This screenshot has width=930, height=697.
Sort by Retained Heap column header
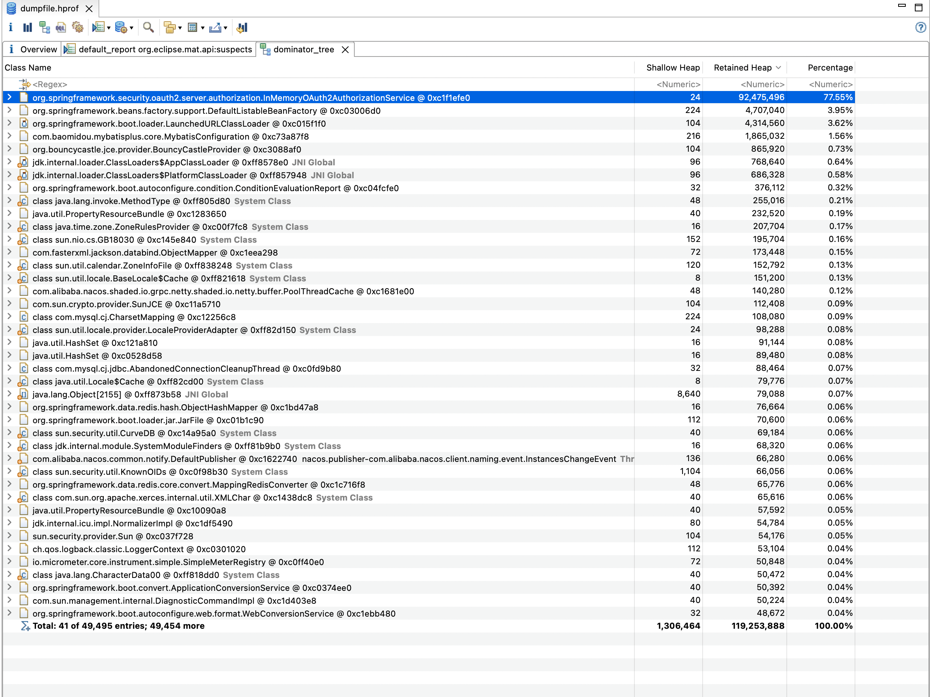(745, 68)
